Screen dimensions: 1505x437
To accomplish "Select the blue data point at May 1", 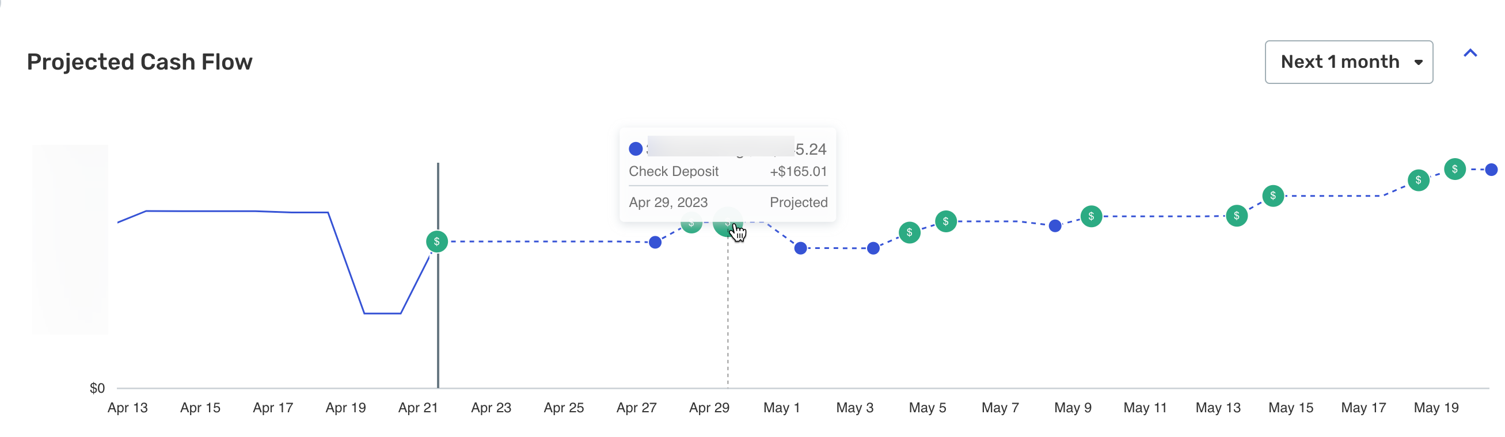I will 800,248.
